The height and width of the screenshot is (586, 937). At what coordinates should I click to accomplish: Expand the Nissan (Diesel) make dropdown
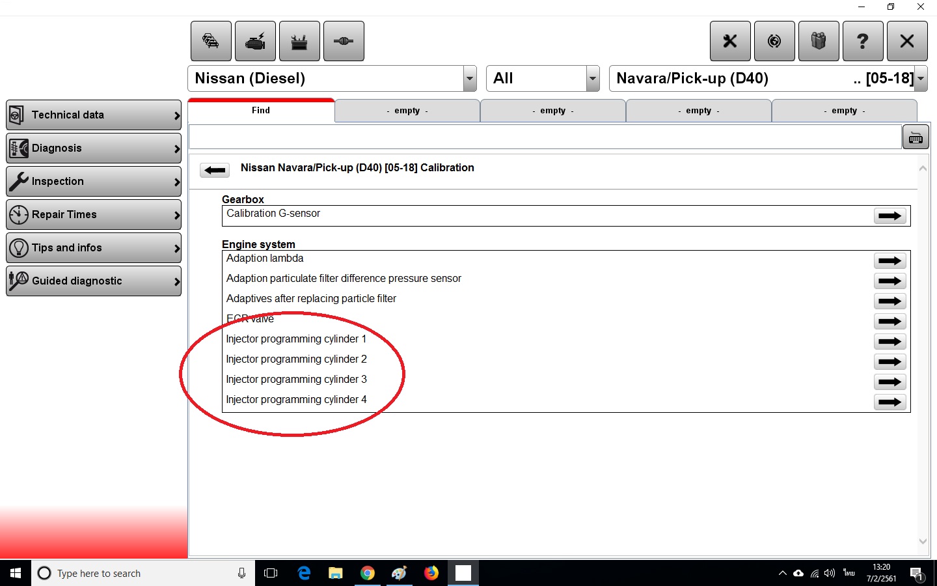point(470,79)
